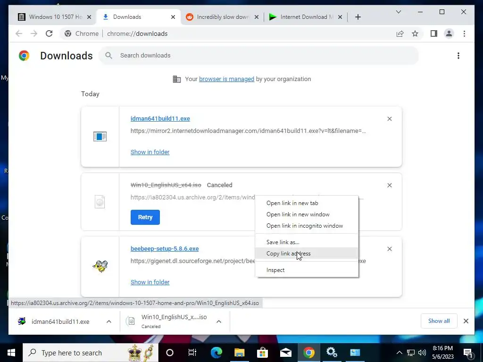483x362 pixels.
Task: Show hidden system tray icons
Action: [x=399, y=353]
